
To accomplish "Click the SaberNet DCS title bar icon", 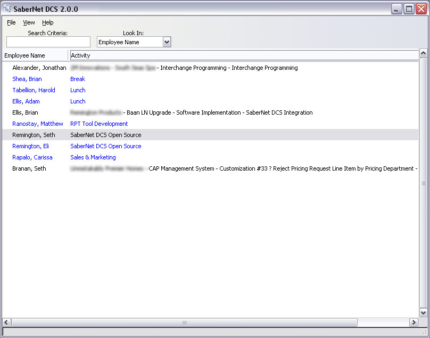I will point(7,9).
